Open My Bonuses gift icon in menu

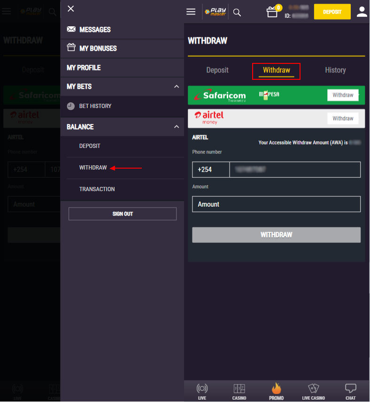click(x=71, y=47)
